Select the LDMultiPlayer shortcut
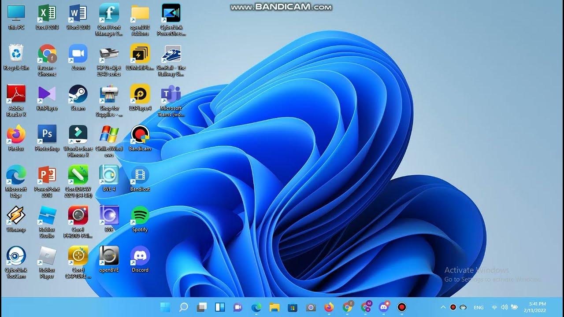Image resolution: width=564 pixels, height=317 pixels. tap(140, 58)
